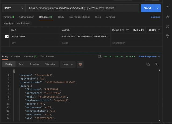Open the comments icon in right sidebar
The image size is (172, 124).
tap(167, 7)
